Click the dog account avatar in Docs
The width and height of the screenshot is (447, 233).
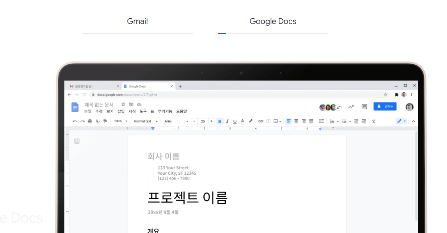[410, 107]
